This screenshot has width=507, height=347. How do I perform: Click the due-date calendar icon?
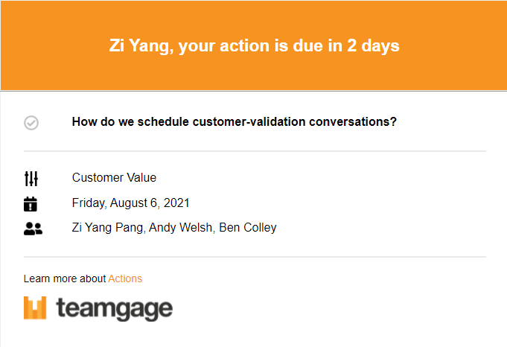point(31,204)
